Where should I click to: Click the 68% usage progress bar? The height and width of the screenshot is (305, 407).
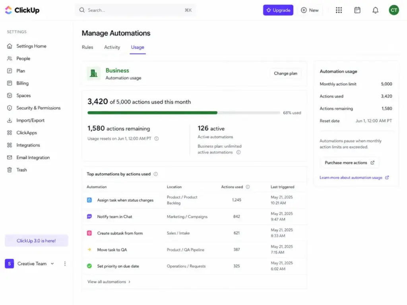pos(184,113)
